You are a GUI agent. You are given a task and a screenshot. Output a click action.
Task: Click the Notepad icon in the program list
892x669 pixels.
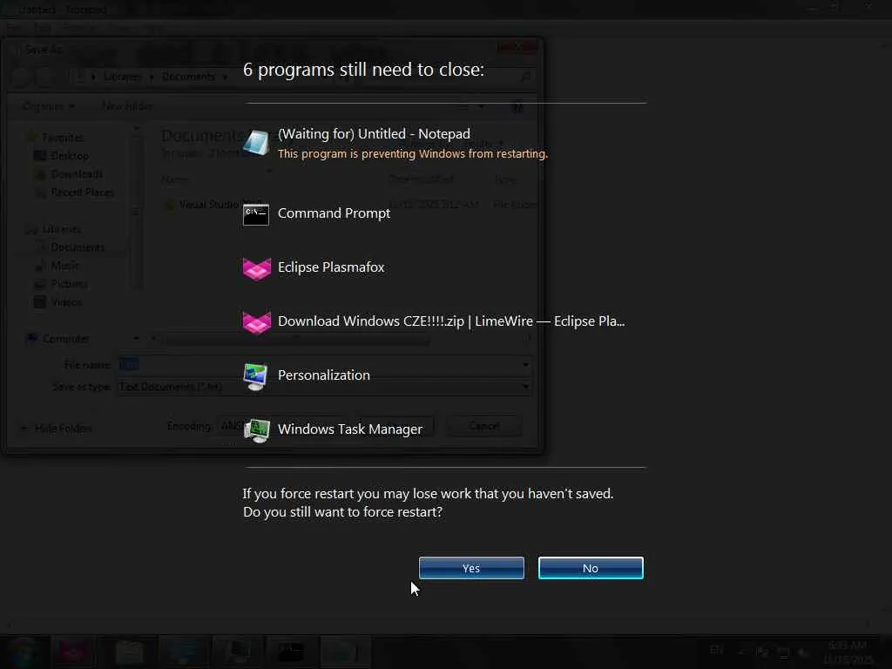(x=256, y=142)
